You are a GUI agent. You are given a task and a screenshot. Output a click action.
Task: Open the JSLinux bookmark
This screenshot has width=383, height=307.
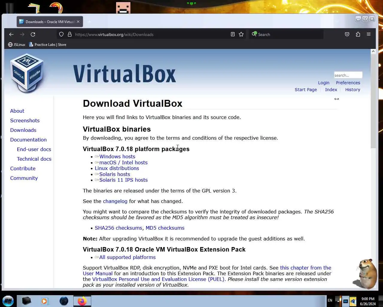pos(17,45)
